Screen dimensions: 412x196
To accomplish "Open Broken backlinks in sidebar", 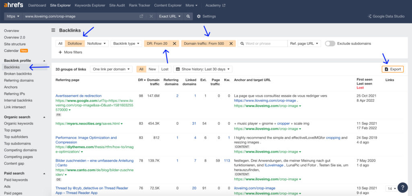I will (x=18, y=74).
